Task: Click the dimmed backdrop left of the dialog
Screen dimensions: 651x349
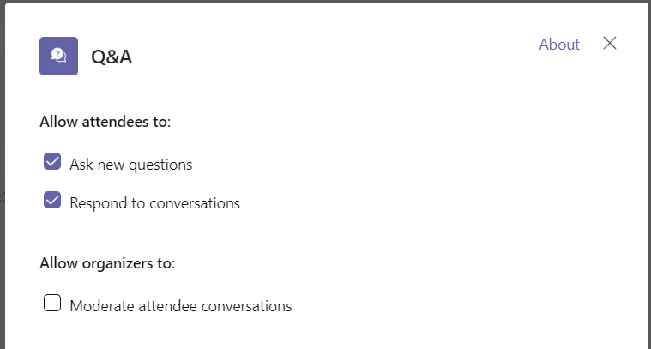Action: 2,197
